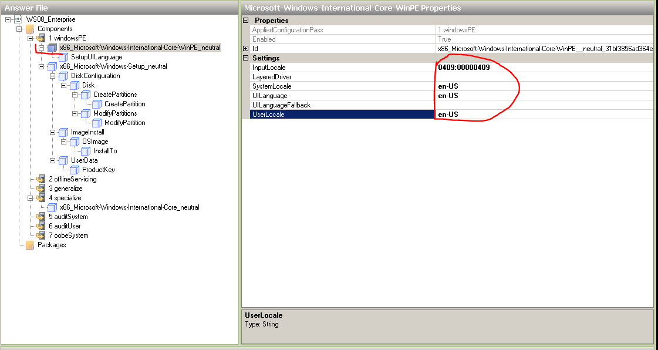This screenshot has width=658, height=350.
Task: Click the 4 specialize pass icon
Action: pos(41,198)
